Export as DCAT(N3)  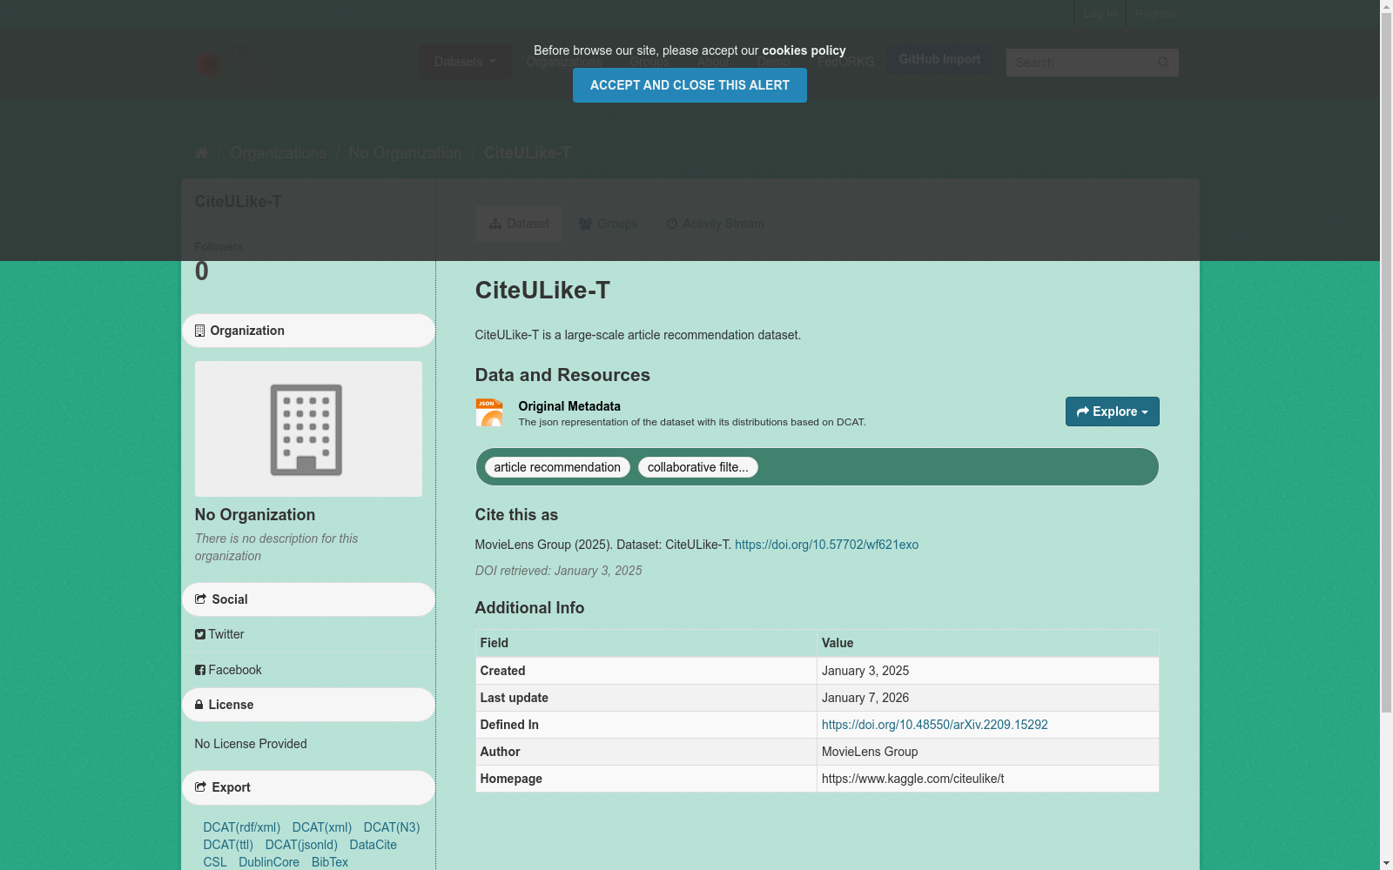coord(392,827)
